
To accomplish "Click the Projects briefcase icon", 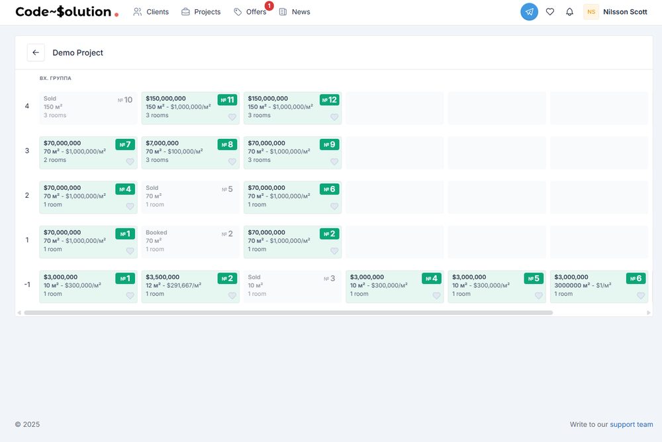I will (x=185, y=12).
